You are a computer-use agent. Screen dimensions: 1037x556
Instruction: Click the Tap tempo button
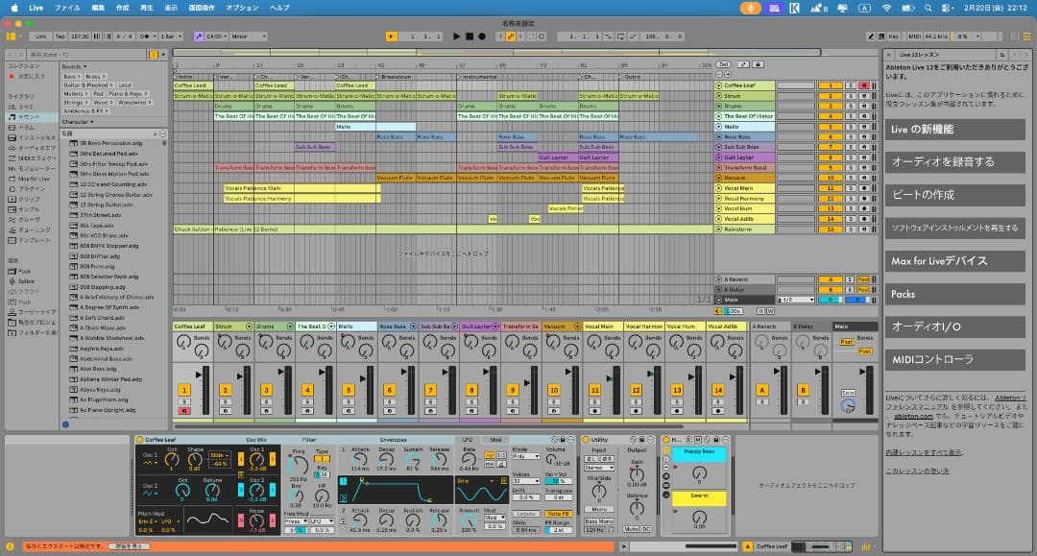tap(60, 36)
